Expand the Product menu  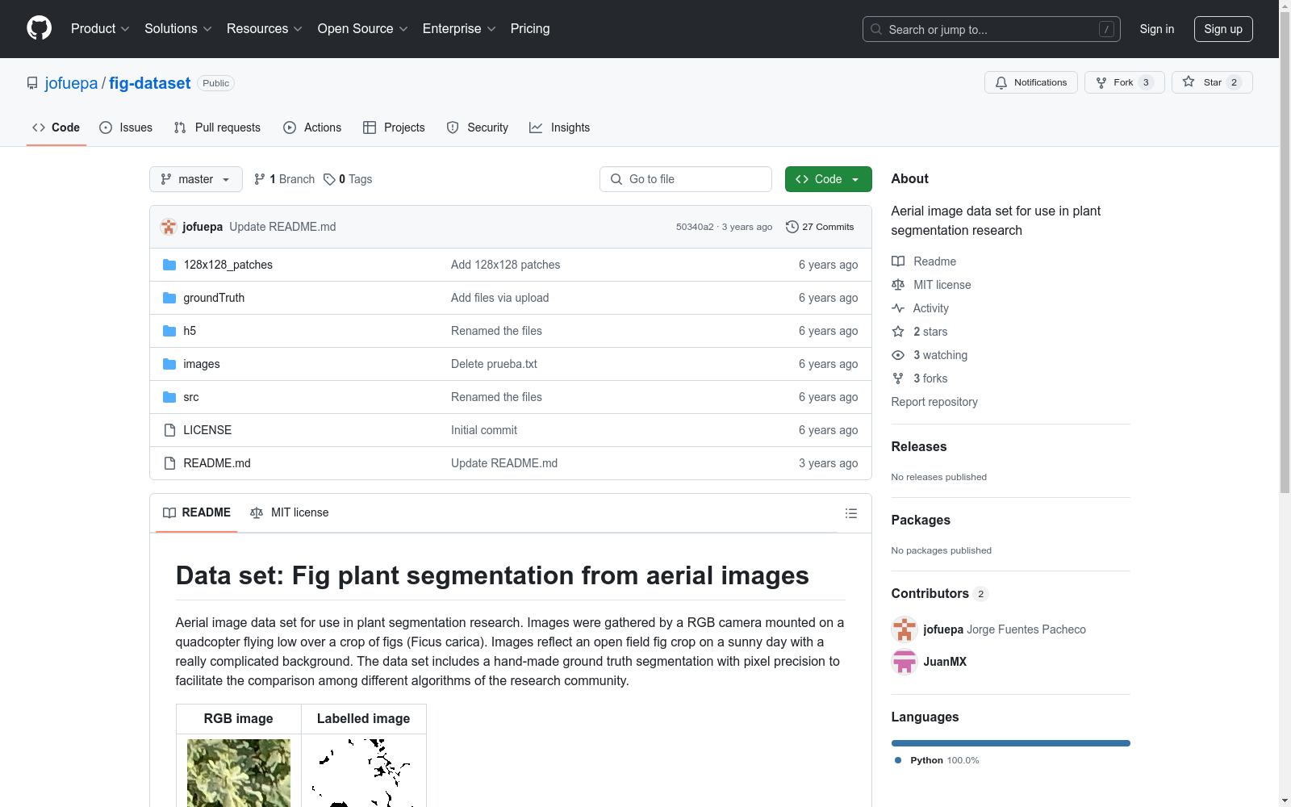coord(100,29)
